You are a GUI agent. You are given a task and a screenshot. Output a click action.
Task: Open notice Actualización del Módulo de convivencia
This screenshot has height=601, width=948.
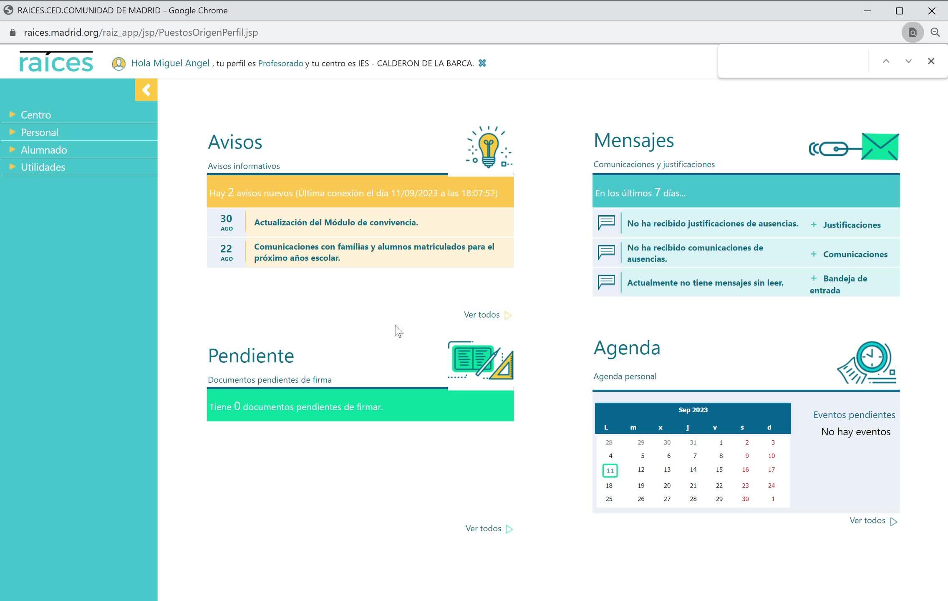[x=336, y=222]
